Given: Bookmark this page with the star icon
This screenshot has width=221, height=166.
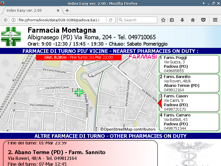Looking at the screenshot, I should [163, 20].
